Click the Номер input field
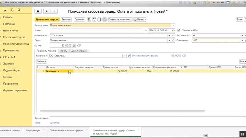The image size is (246, 138). [96, 30]
